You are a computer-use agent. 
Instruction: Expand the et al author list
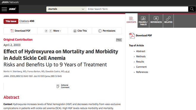click(67, 72)
